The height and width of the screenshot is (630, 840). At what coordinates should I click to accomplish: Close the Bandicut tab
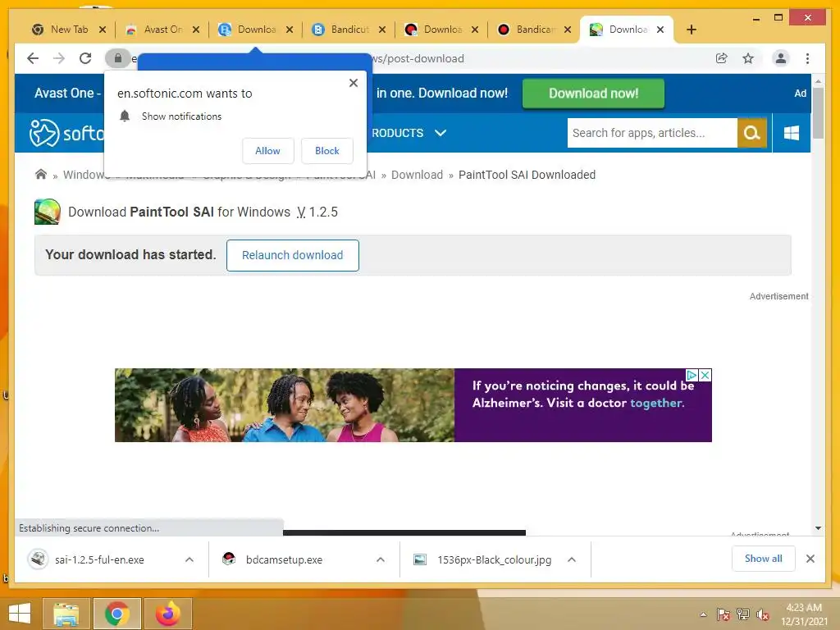pyautogui.click(x=382, y=30)
